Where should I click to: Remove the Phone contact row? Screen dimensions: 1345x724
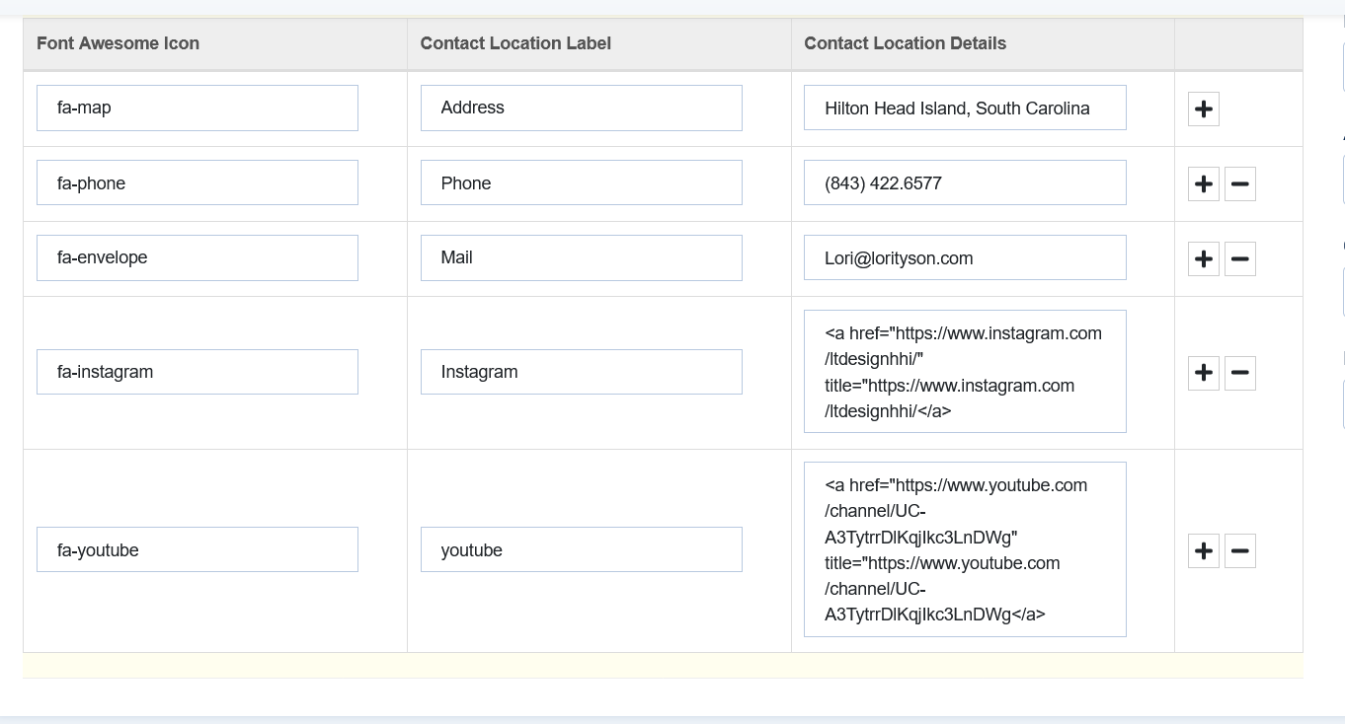click(1239, 183)
